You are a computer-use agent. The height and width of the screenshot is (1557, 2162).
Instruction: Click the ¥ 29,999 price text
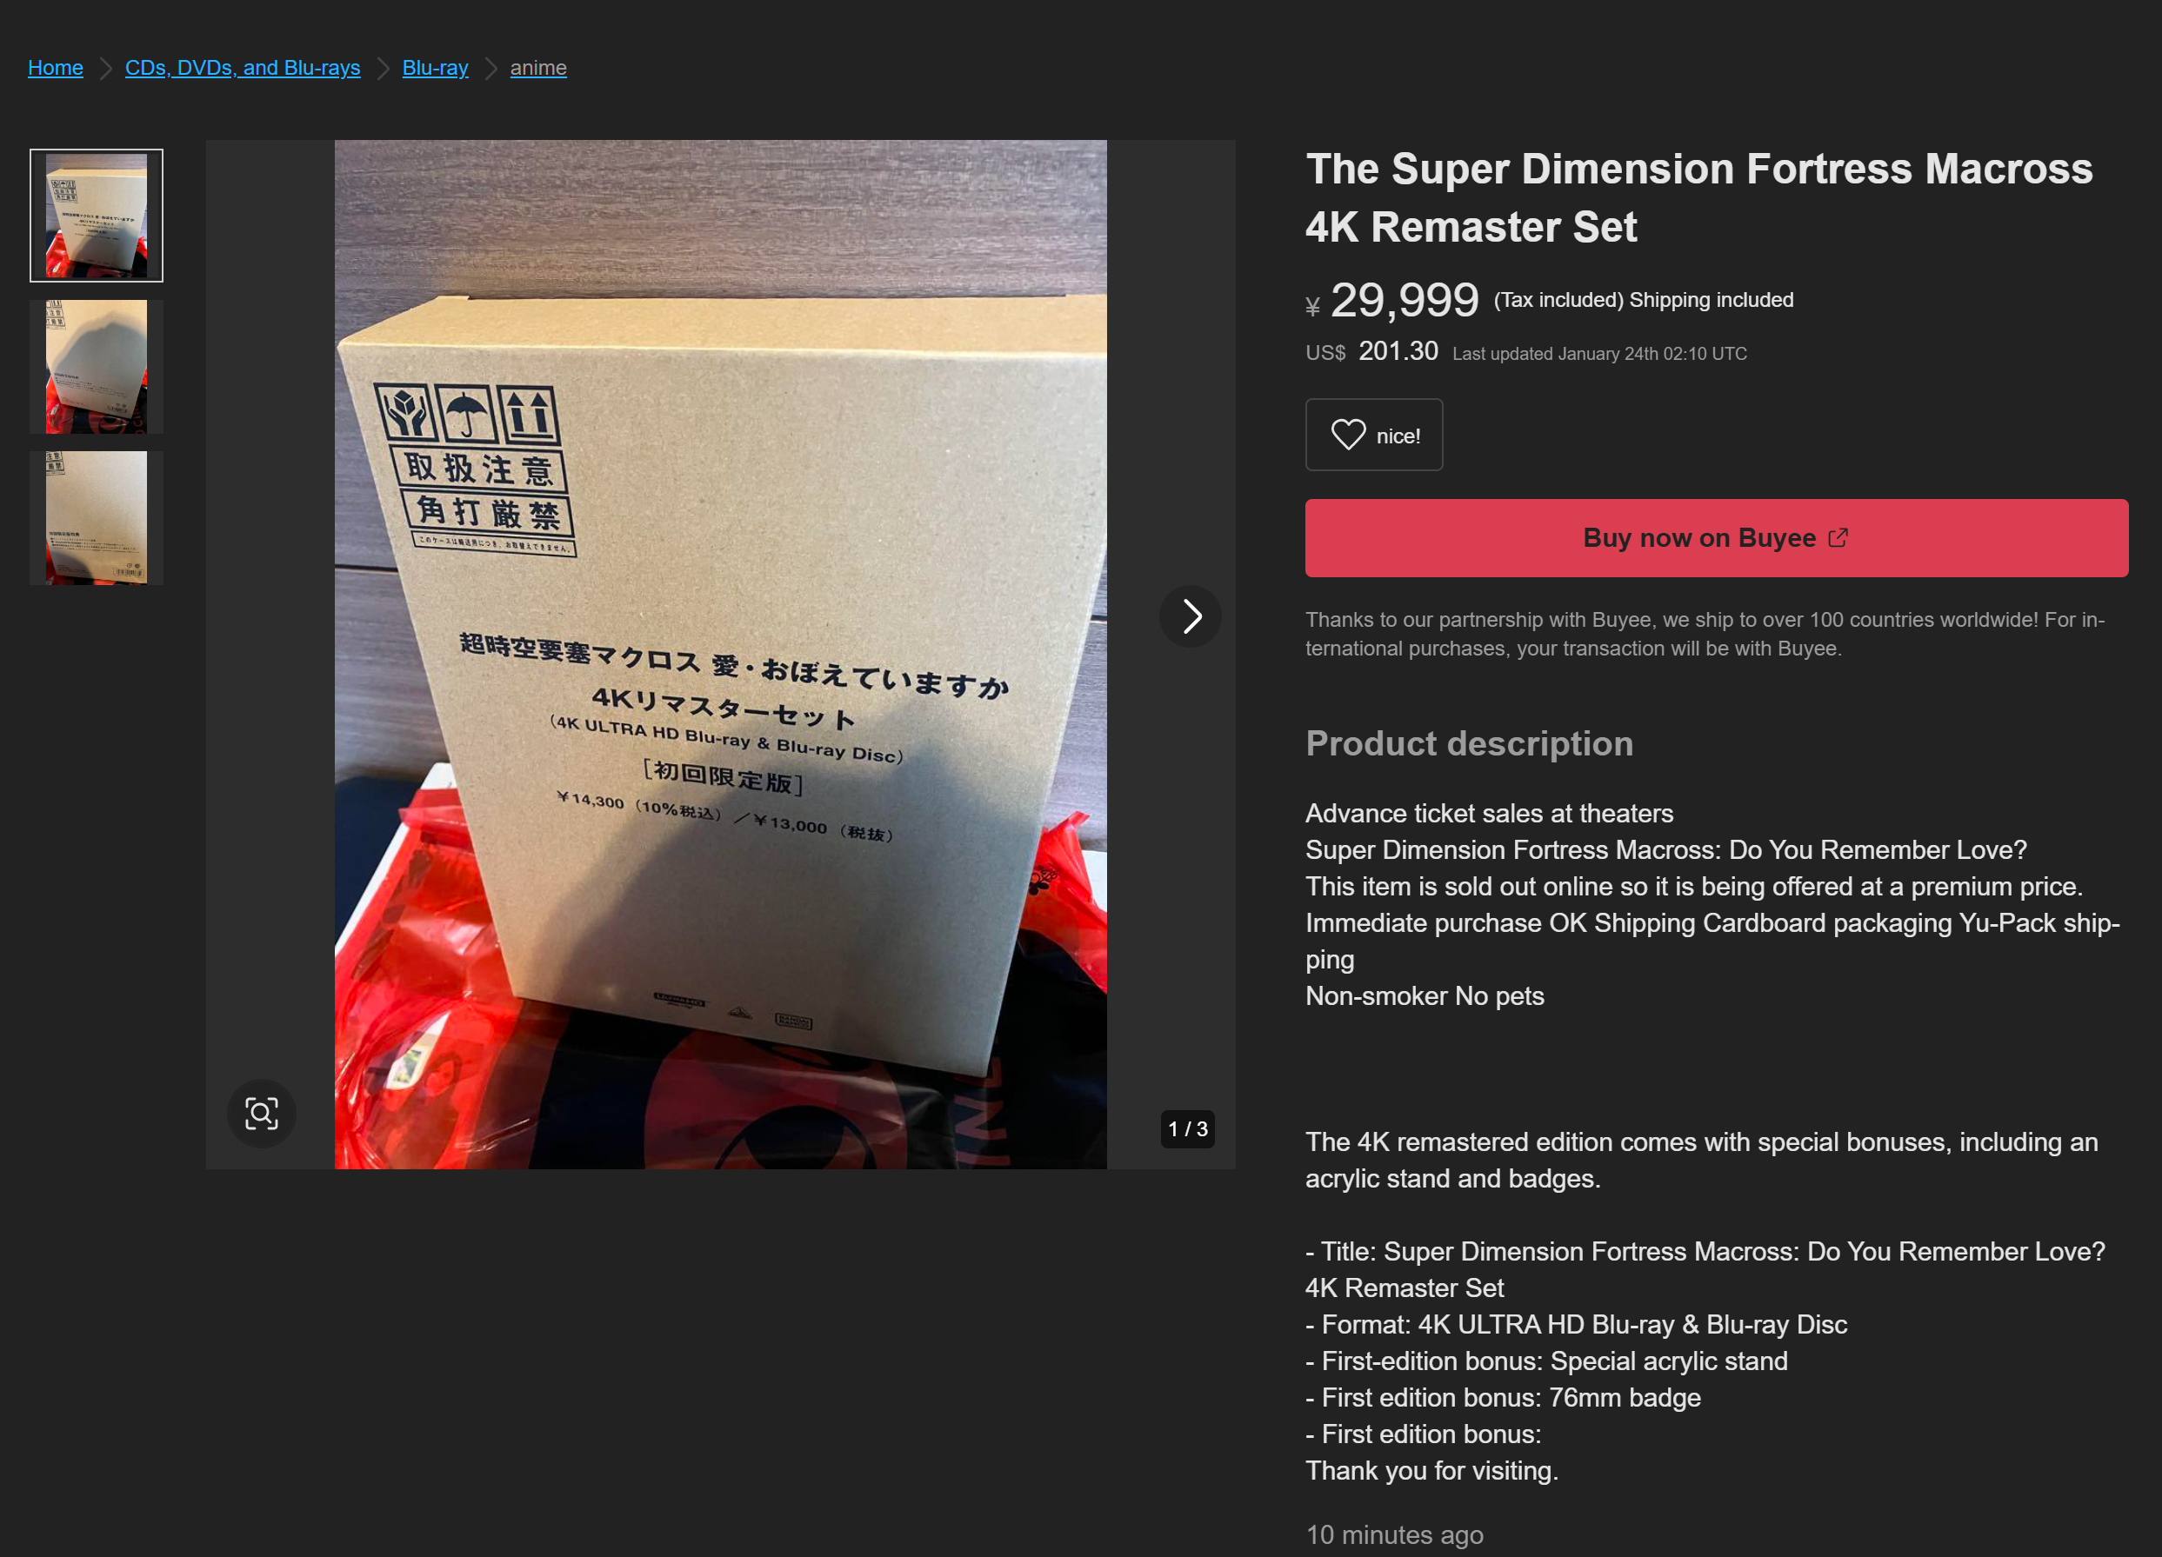point(1391,301)
